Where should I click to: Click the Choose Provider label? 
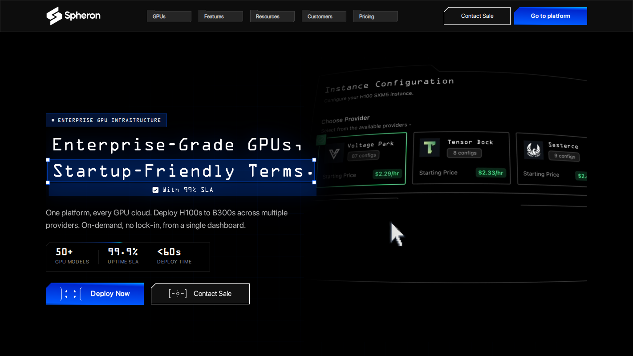345,119
